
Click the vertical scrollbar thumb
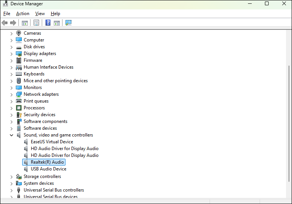(x=289, y=123)
